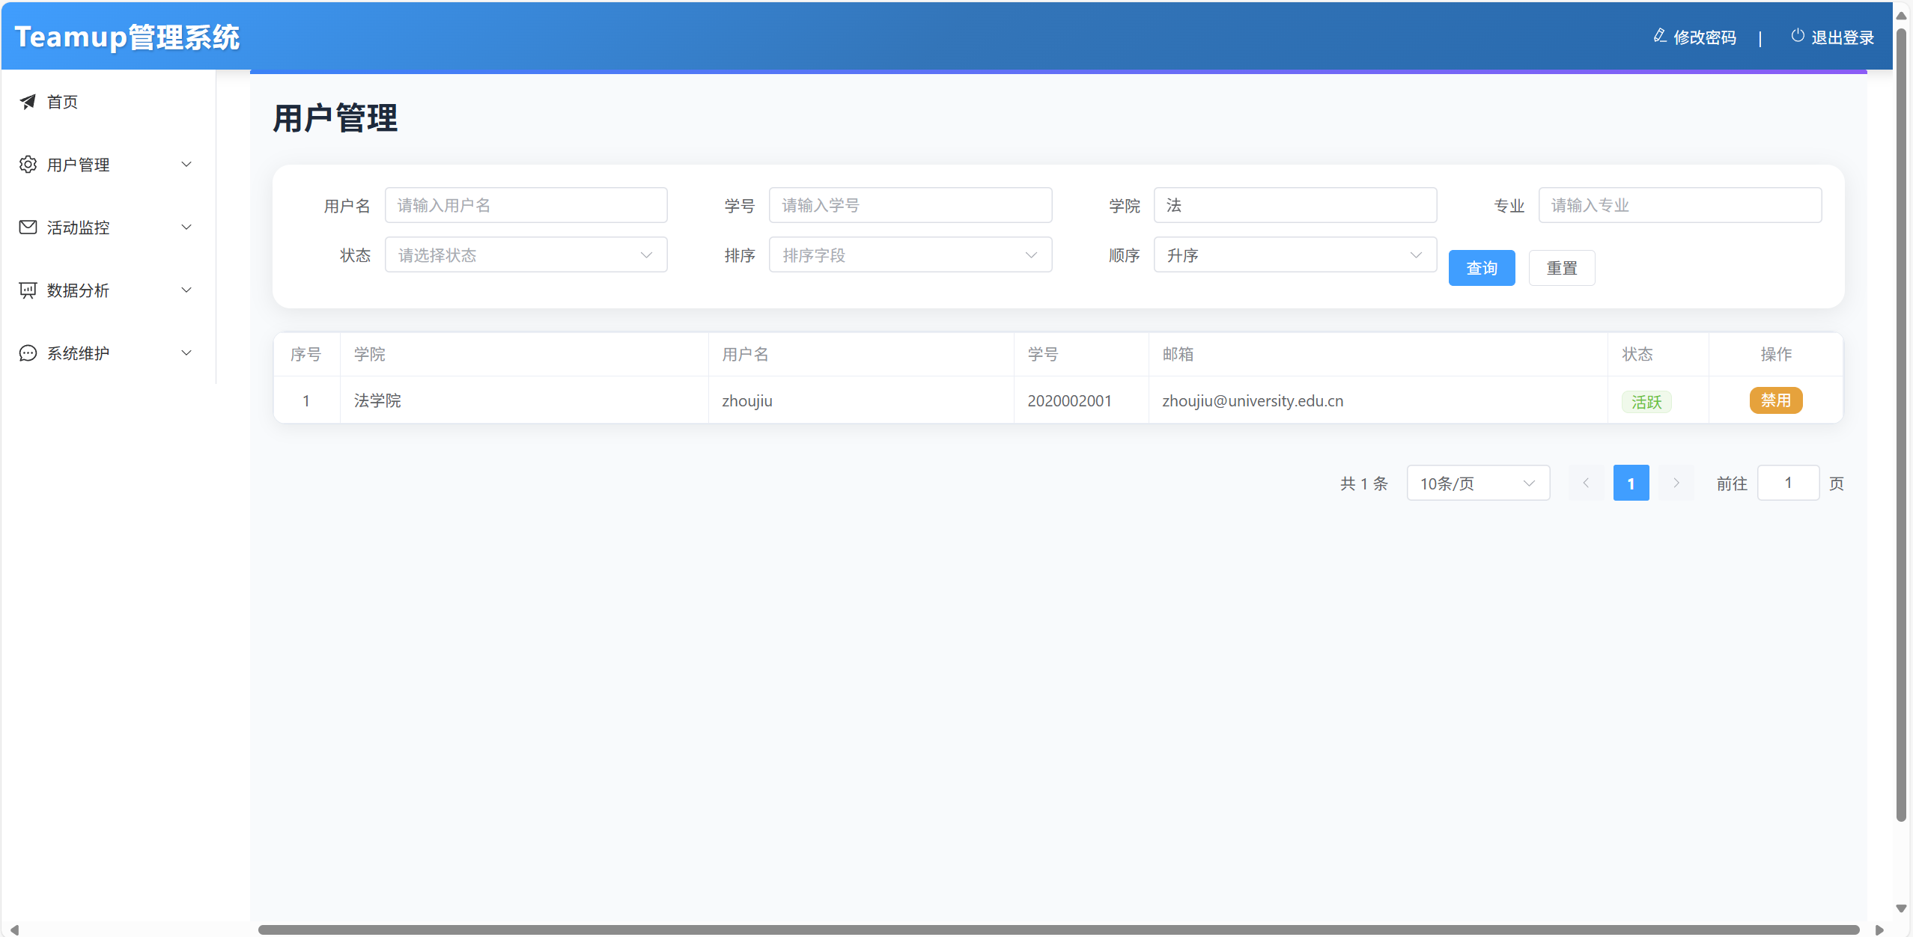
Task: Click the gear icon beside 用户管理
Action: tap(28, 165)
